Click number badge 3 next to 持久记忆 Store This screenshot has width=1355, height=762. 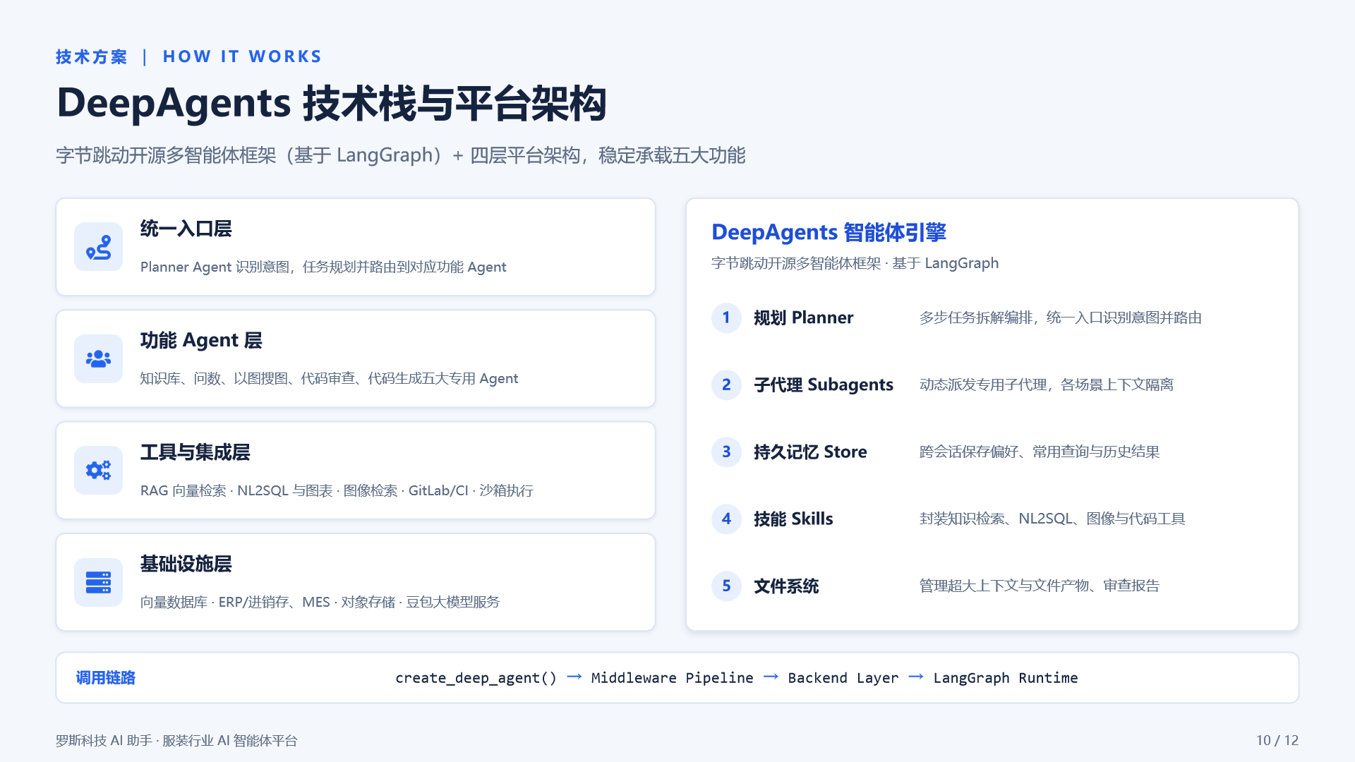click(726, 452)
